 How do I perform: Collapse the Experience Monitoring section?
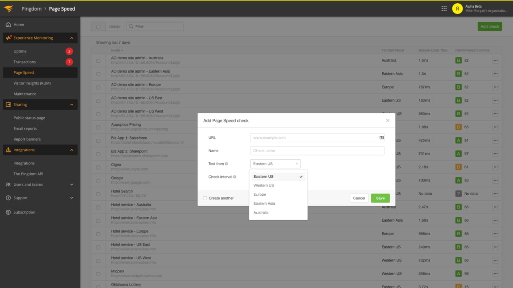coord(71,38)
